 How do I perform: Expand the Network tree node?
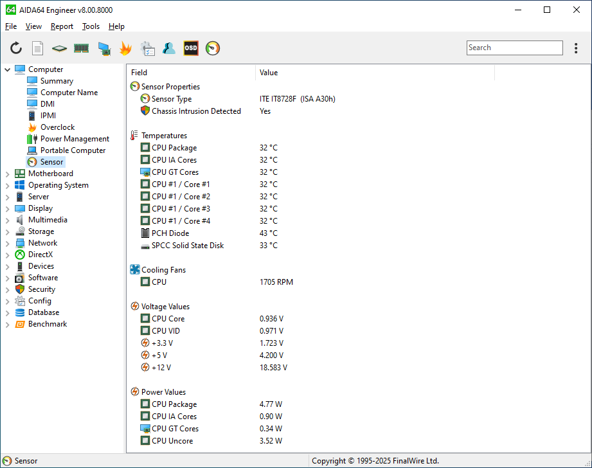(7, 243)
